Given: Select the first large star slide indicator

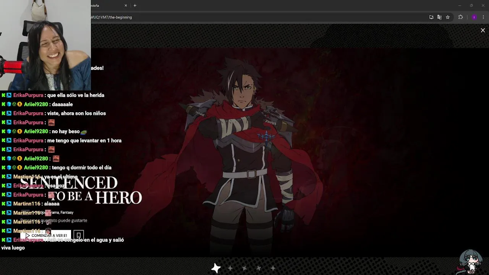Looking at the screenshot, I should 216,268.
